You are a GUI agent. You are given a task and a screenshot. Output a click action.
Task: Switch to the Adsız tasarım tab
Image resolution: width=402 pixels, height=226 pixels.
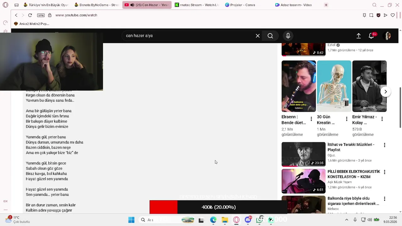298,5
